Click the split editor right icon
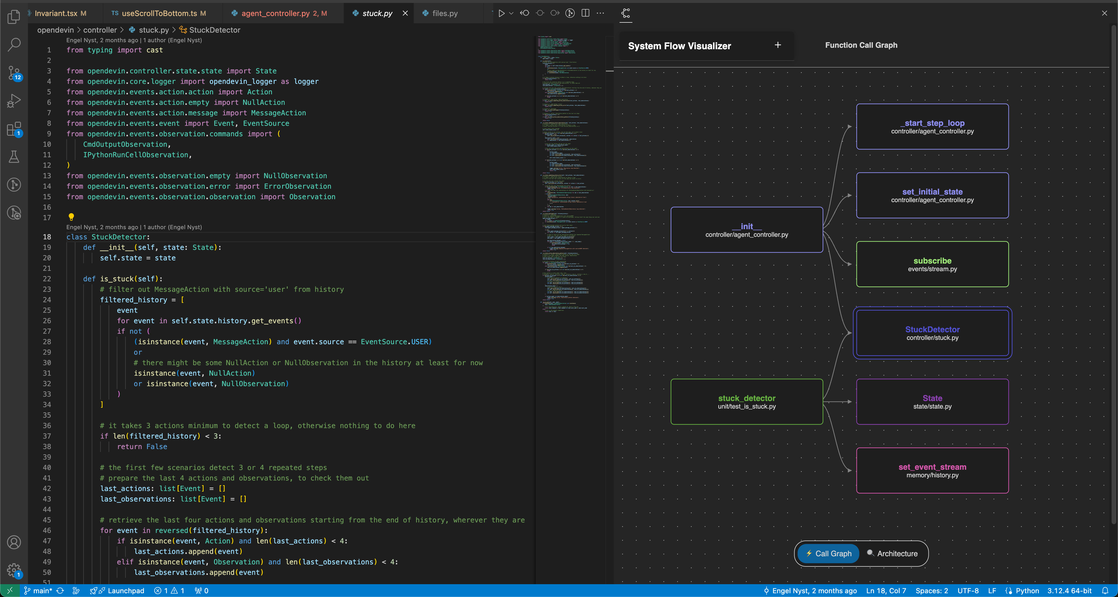The width and height of the screenshot is (1118, 597). point(585,13)
